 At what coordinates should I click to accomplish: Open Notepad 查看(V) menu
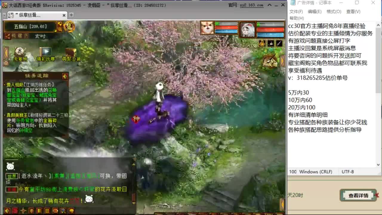pos(353,12)
